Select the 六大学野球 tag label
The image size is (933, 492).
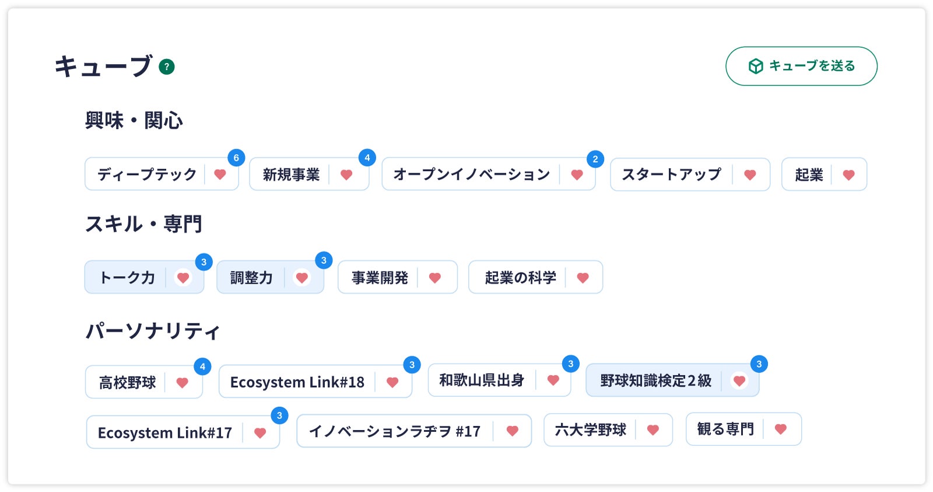click(590, 430)
